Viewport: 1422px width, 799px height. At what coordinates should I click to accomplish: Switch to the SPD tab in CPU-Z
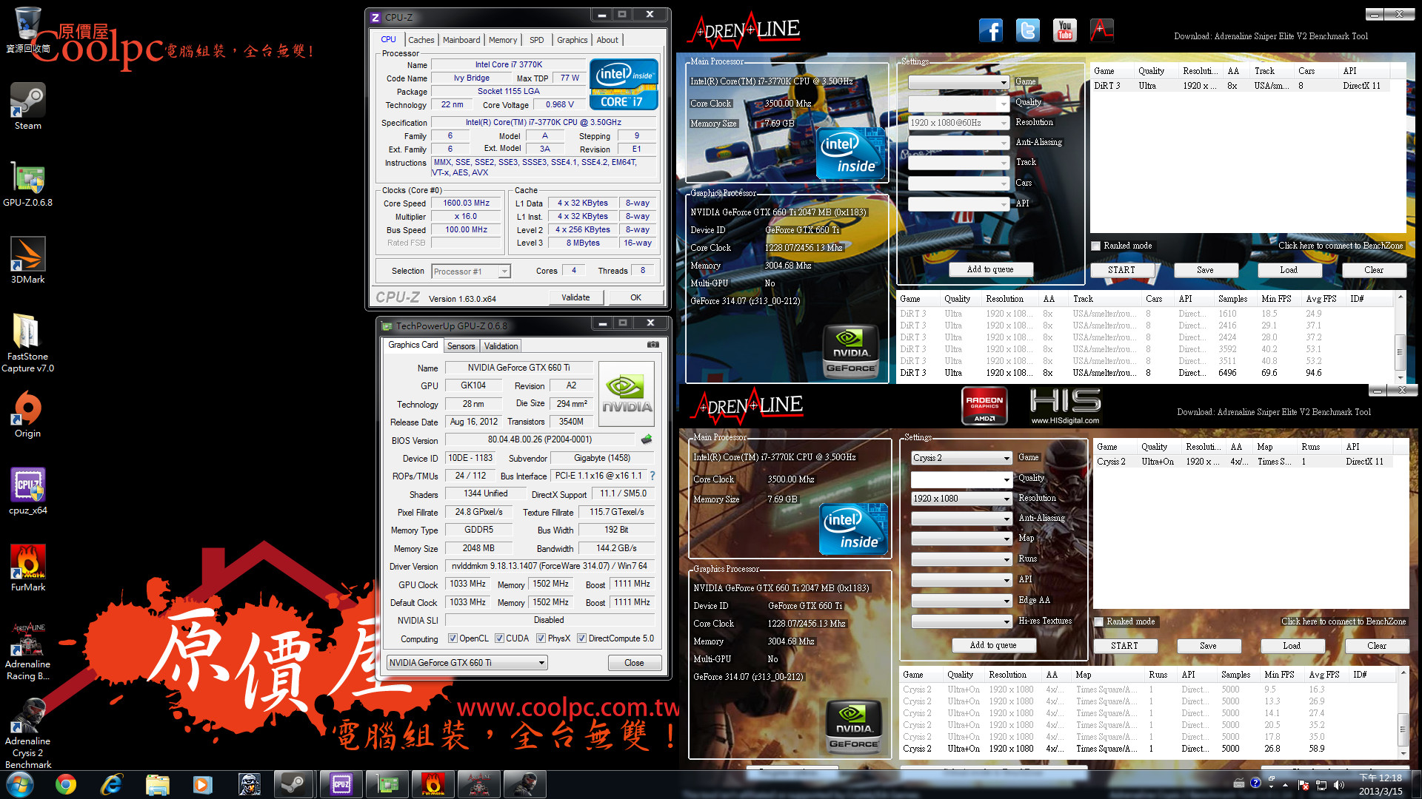537,40
